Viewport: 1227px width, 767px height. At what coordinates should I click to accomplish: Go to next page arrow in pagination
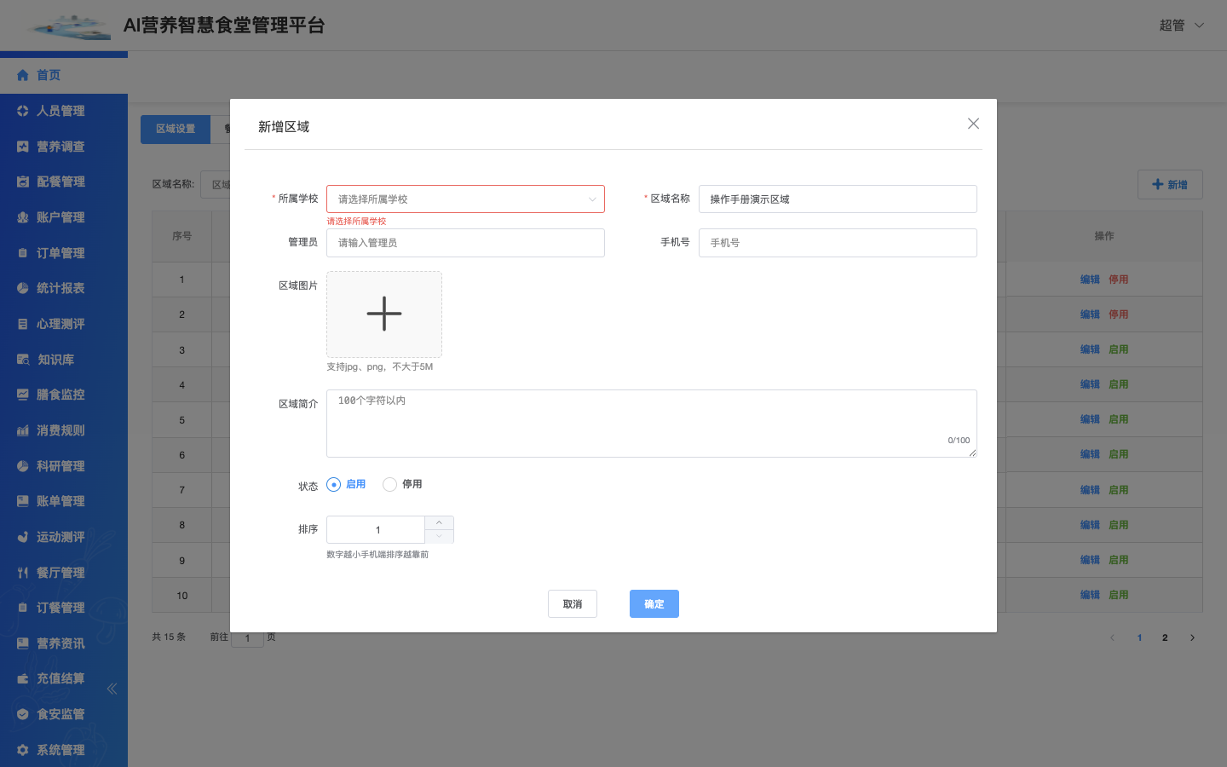point(1192,637)
